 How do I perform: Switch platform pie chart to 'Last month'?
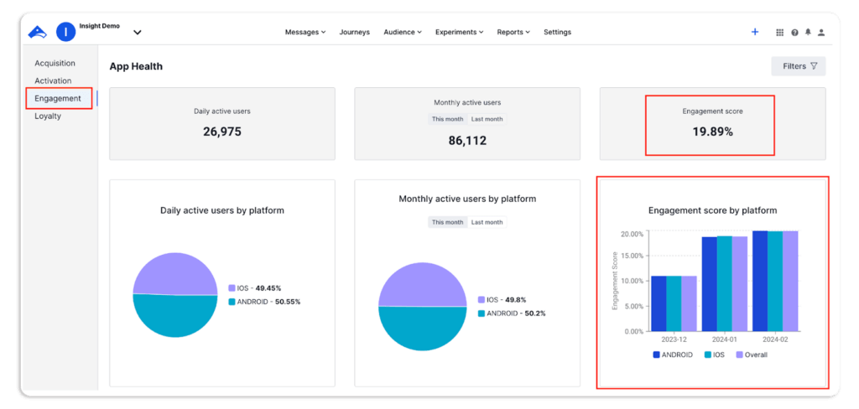tap(487, 222)
